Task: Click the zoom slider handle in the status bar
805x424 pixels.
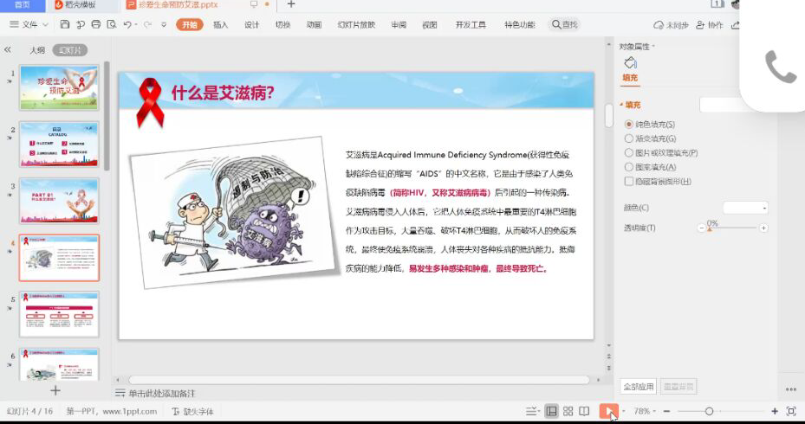Action: pyautogui.click(x=709, y=411)
